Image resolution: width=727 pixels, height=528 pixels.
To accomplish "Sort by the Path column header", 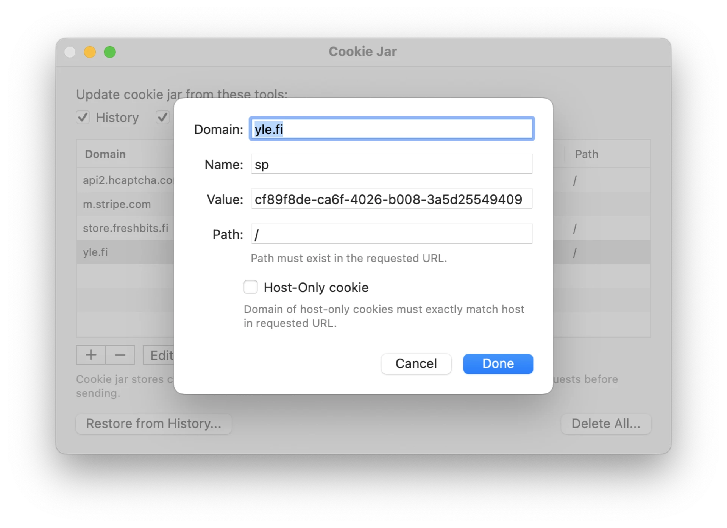I will [587, 154].
